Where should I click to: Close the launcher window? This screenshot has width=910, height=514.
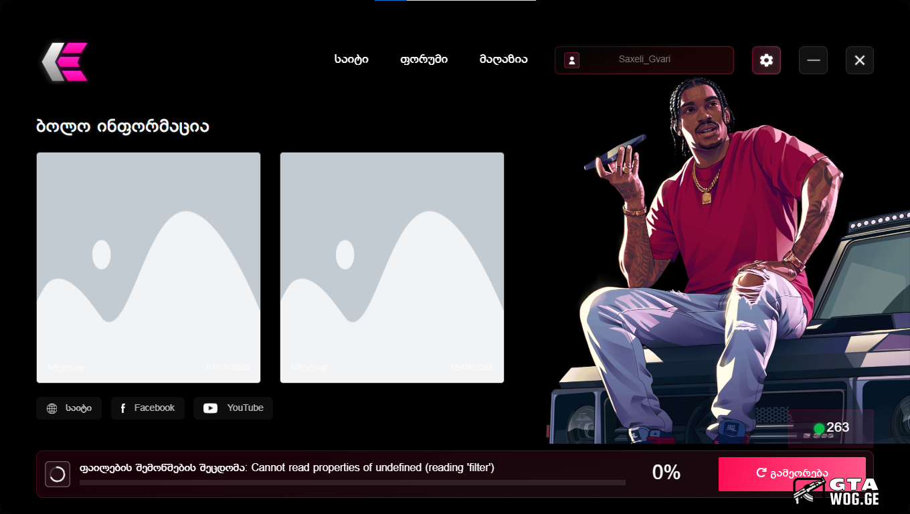(x=860, y=60)
